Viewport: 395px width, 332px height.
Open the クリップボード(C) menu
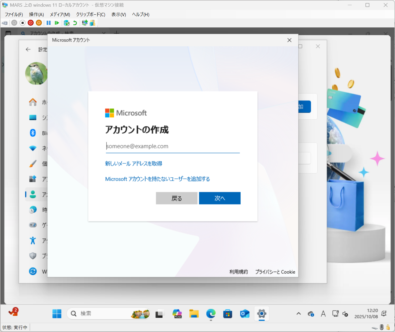91,15
